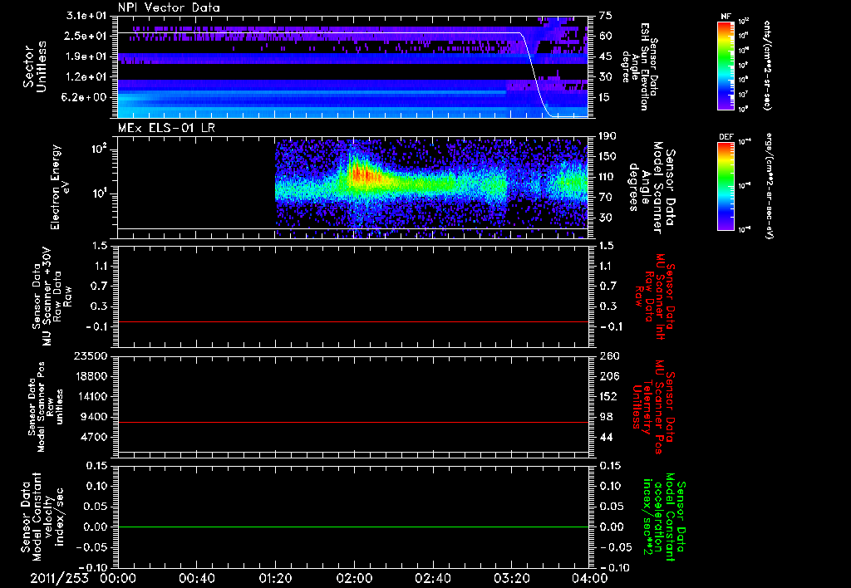Click the 260 telemetry position tick label
The width and height of the screenshot is (851, 588).
pos(609,355)
